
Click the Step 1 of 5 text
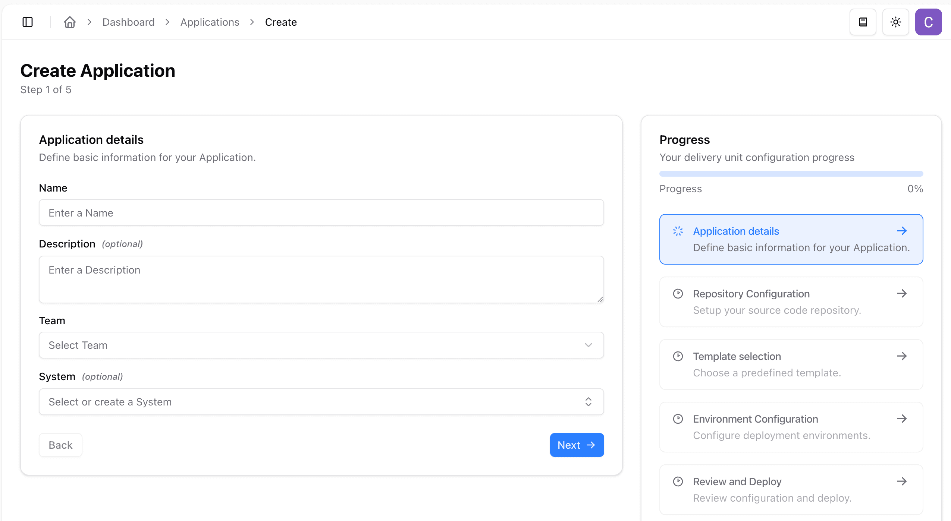click(46, 89)
